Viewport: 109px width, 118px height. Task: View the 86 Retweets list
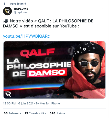pyautogui.click(x=12, y=113)
